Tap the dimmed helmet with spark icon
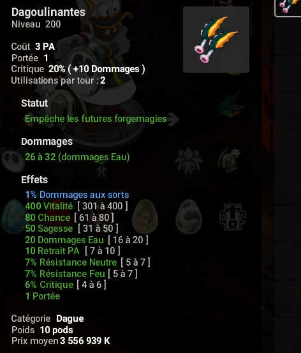Image resolution: width=301 pixels, height=353 pixels. tap(229, 160)
